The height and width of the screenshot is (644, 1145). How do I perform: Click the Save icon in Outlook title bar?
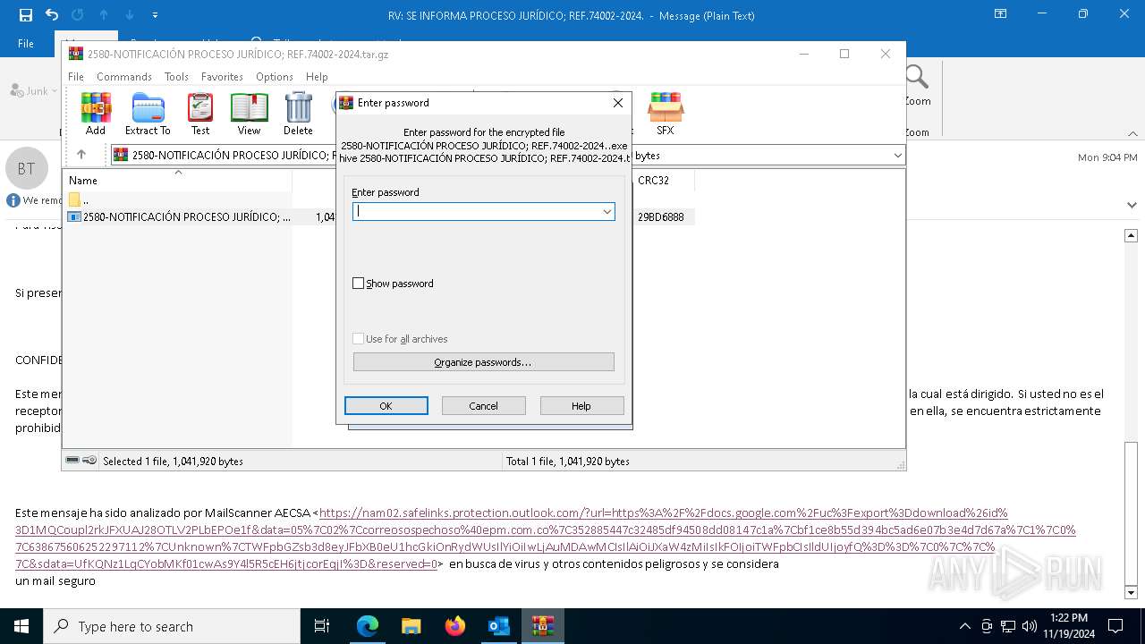(26, 15)
